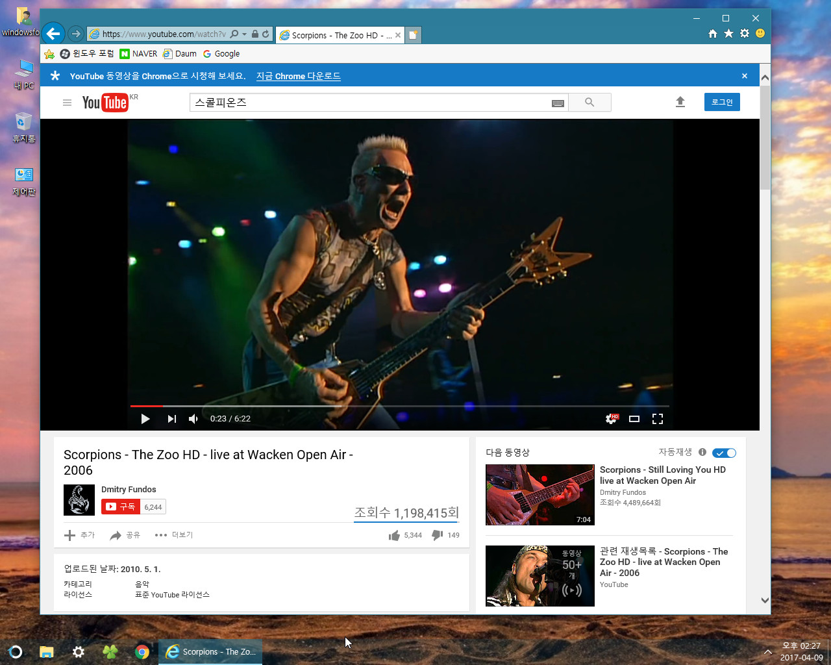Image resolution: width=831 pixels, height=665 pixels.
Task: Open the 휴지통 recycle bin desktop icon
Action: (x=24, y=128)
